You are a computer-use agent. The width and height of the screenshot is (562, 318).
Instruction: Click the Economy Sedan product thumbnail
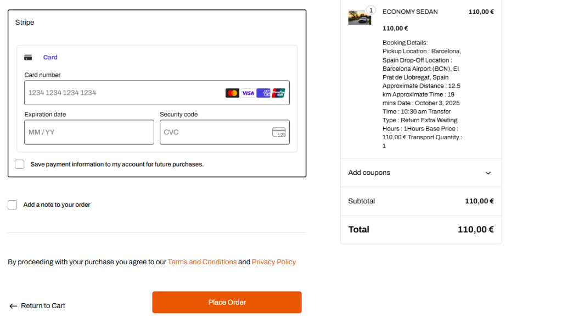(x=359, y=18)
